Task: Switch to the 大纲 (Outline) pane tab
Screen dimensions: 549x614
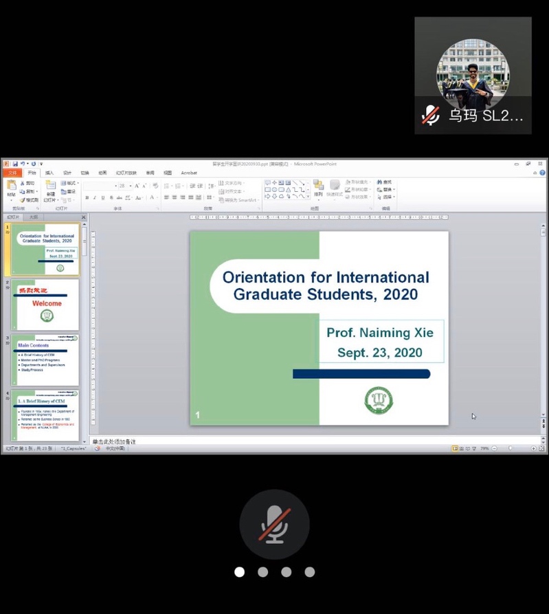Action: tap(33, 217)
